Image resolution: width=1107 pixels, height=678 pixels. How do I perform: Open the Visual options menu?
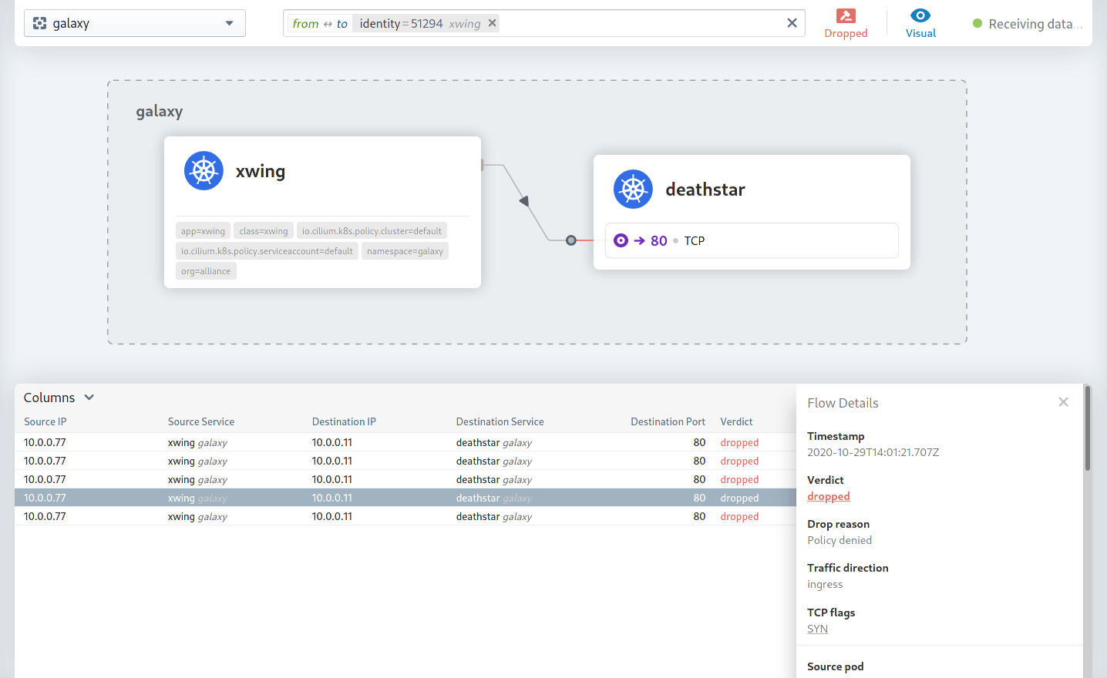(x=920, y=23)
